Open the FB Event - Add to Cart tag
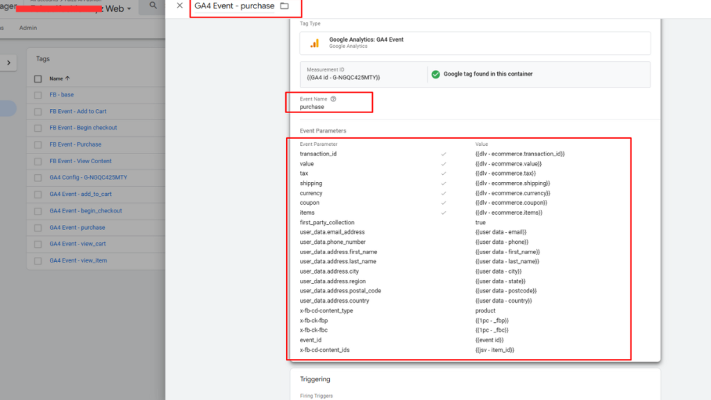Screen dimensions: 711x400 coord(78,111)
